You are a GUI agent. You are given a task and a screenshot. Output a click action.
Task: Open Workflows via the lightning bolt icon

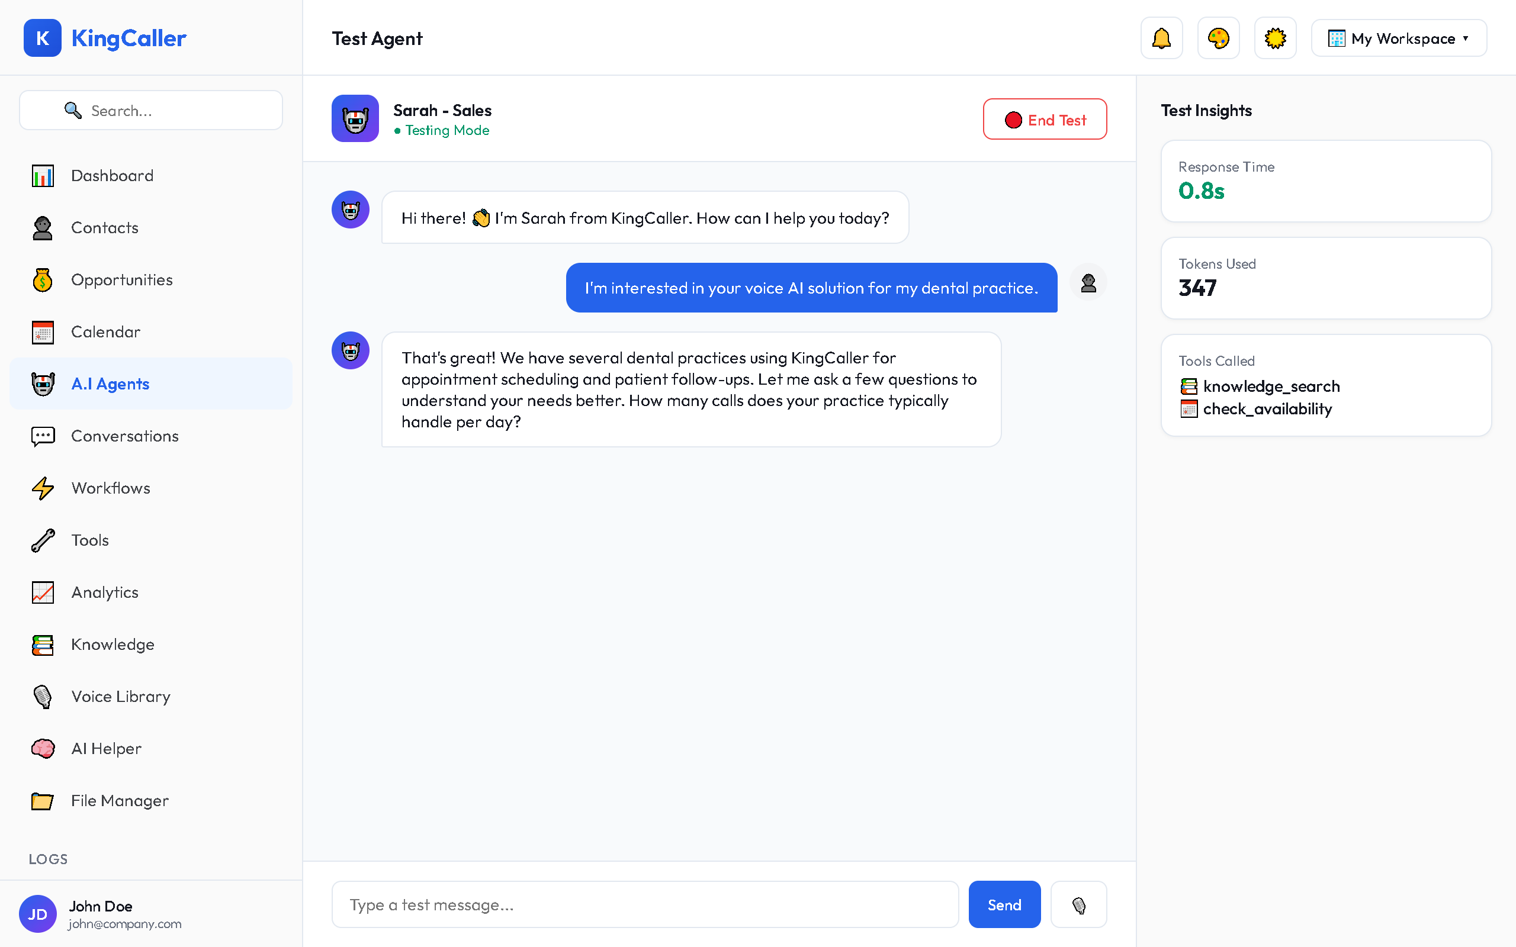tap(42, 488)
